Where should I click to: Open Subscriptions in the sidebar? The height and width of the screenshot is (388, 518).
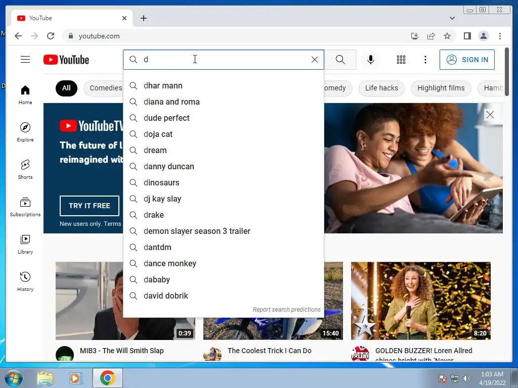pos(25,207)
